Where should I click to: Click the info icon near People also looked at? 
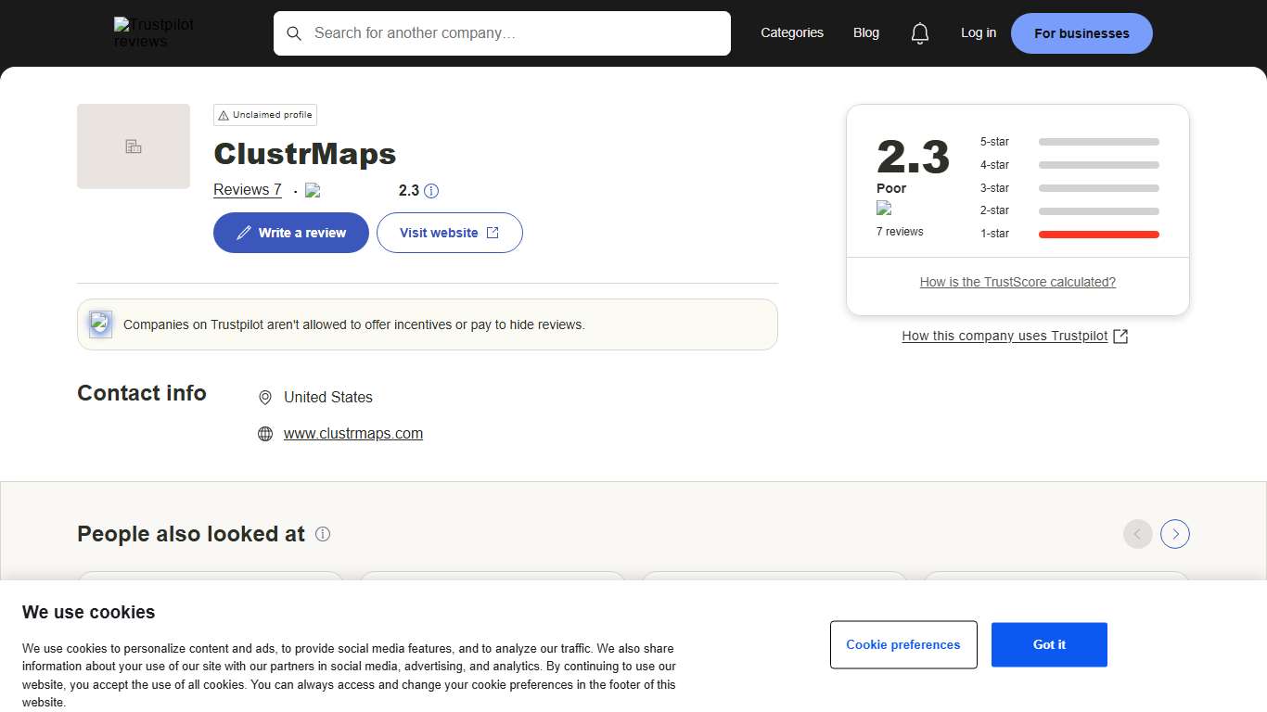click(323, 534)
